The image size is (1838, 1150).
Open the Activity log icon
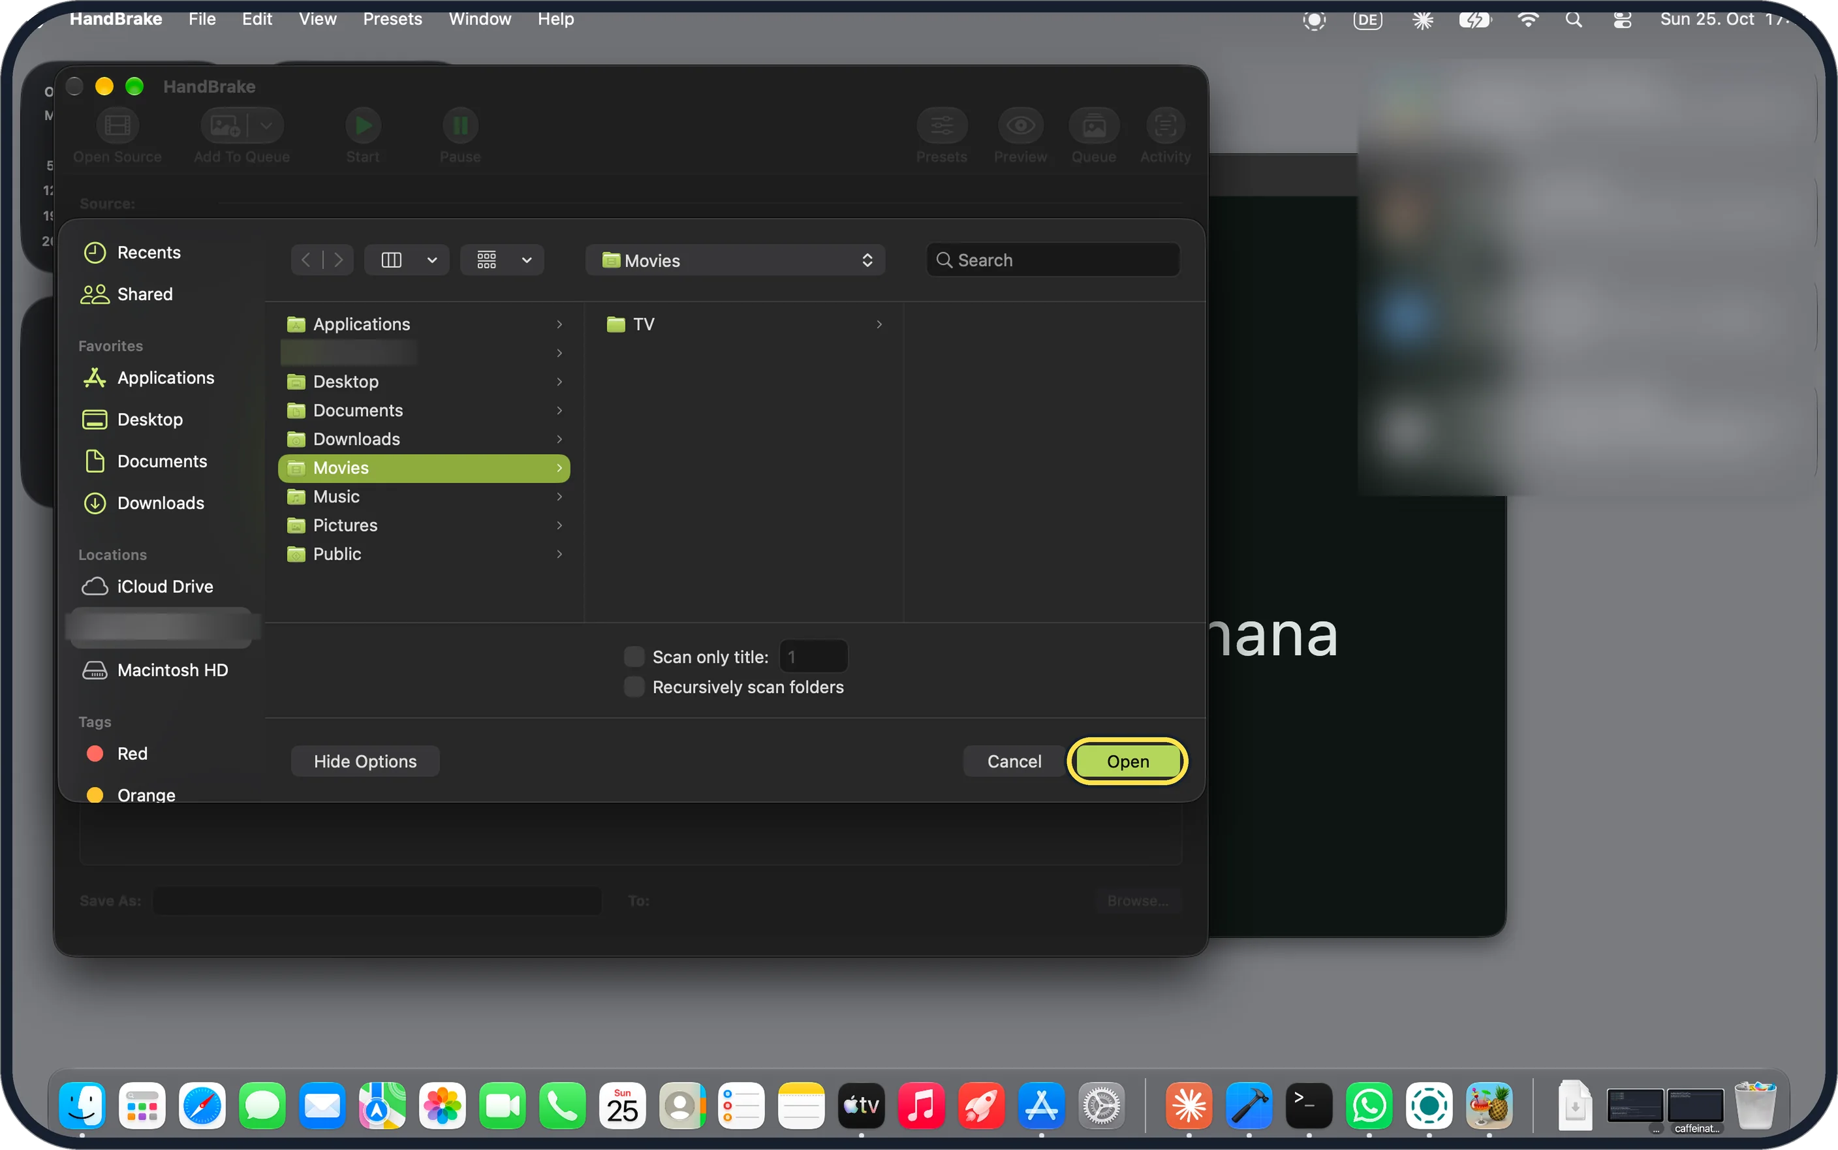[x=1165, y=125]
